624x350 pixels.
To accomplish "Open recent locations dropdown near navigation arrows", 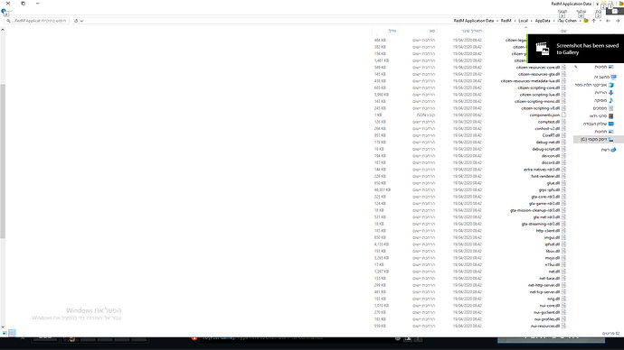I will tap(600, 21).
